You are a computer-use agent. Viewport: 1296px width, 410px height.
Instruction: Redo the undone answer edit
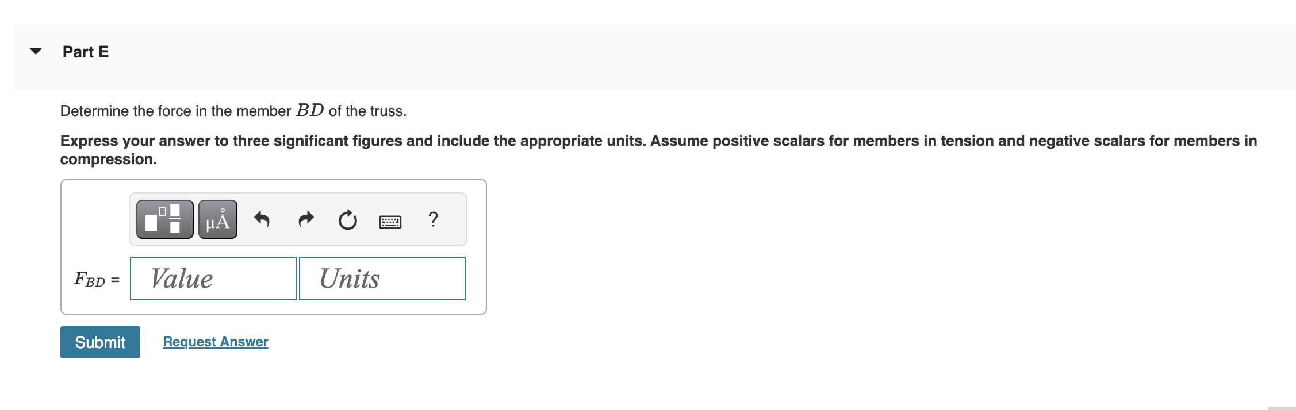pos(305,219)
